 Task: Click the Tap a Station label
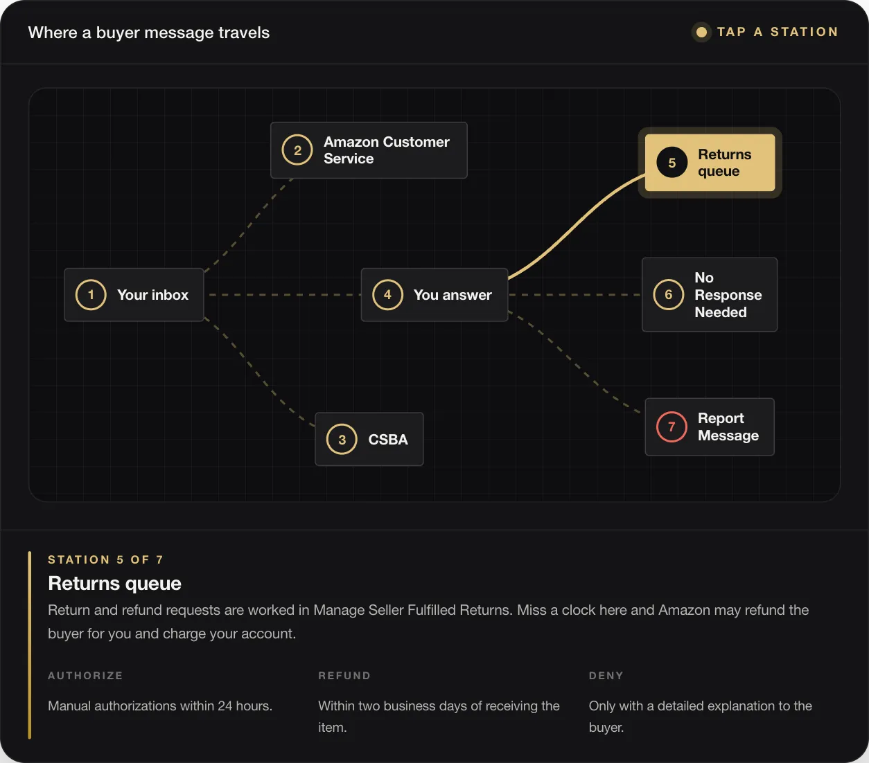(778, 32)
